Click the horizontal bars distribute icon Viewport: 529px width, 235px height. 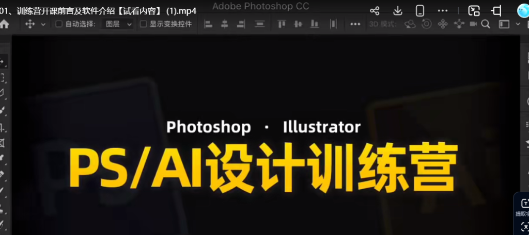click(259, 24)
